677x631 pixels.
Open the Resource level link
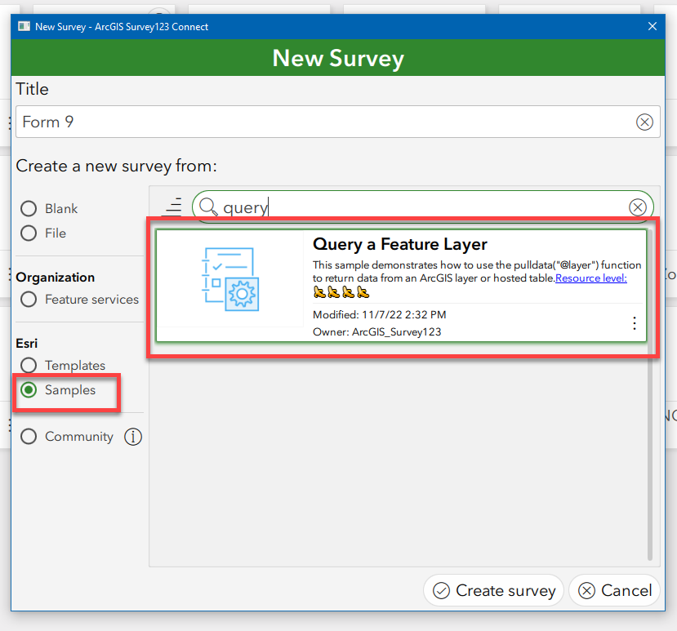[x=590, y=278]
